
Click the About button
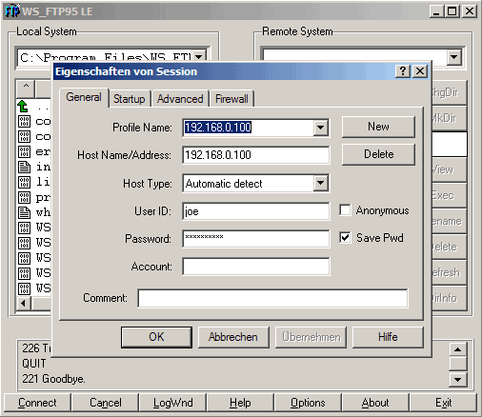coord(375,403)
